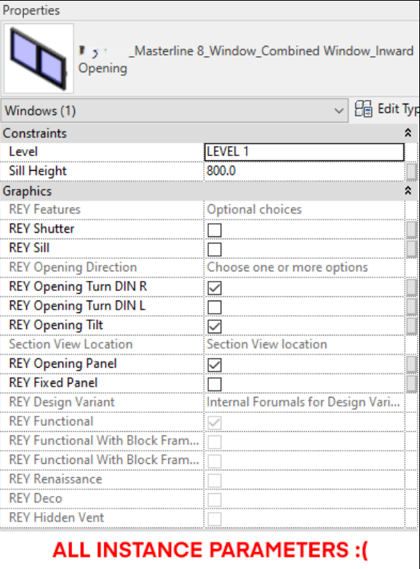Click the REY Hidden Vent parameter label
Viewport: 420px width, 569px height.
(x=57, y=517)
